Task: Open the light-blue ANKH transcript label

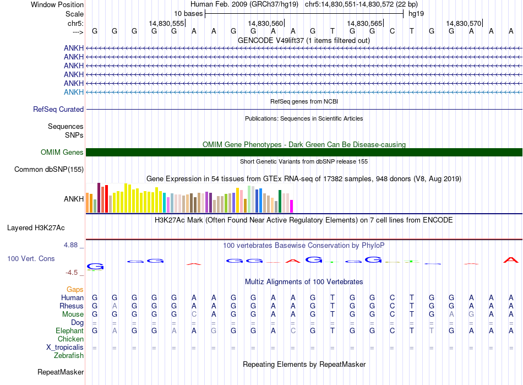Action: pyautogui.click(x=74, y=92)
